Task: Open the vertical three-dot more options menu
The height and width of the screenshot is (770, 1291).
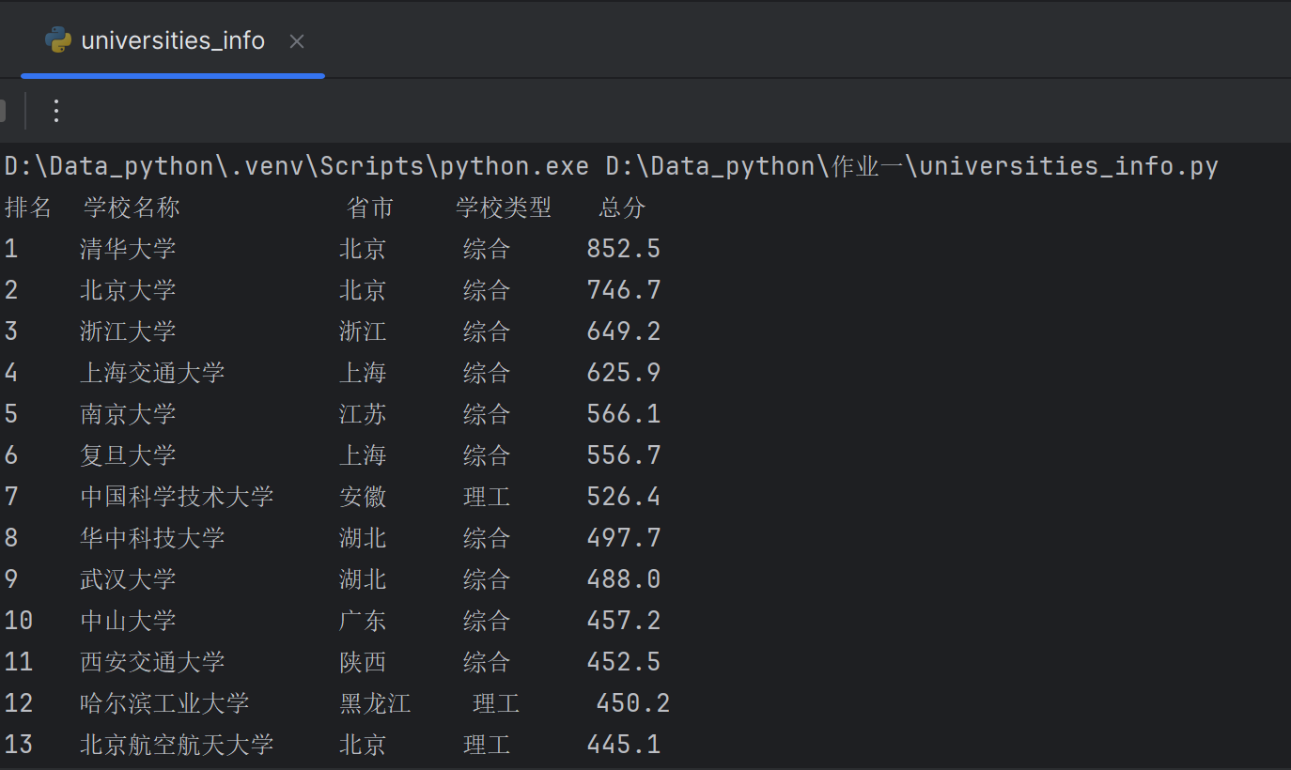Action: coord(56,111)
